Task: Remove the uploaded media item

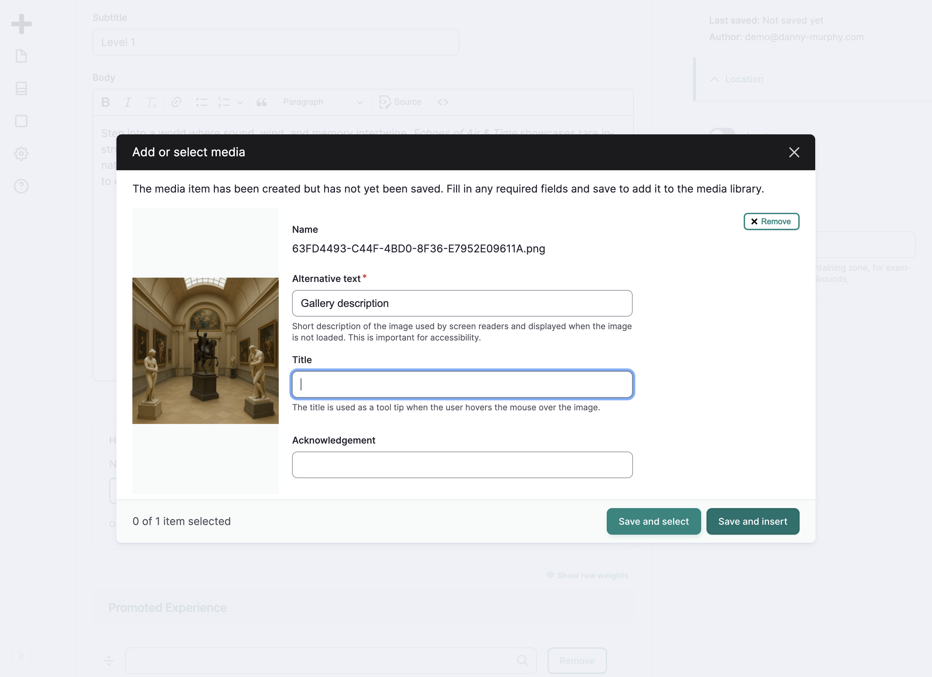Action: coord(771,221)
